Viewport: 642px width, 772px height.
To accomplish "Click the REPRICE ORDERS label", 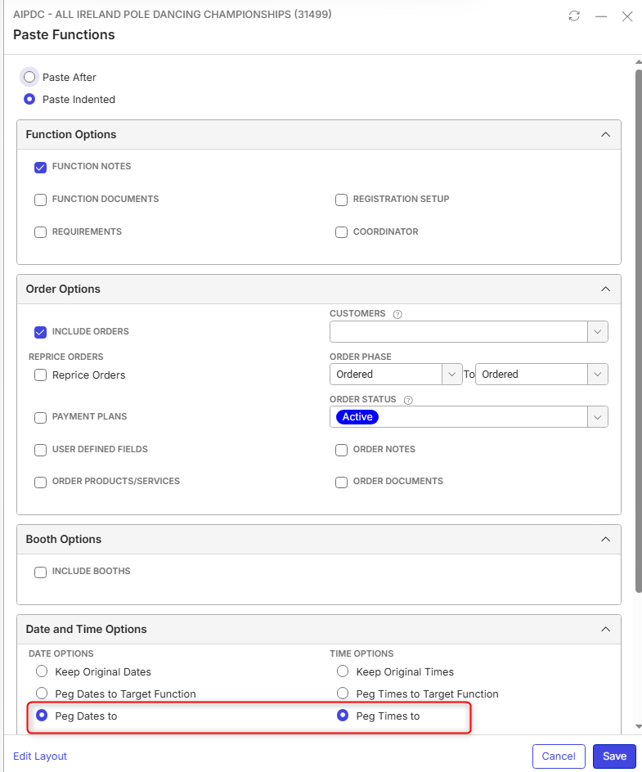I will [66, 357].
